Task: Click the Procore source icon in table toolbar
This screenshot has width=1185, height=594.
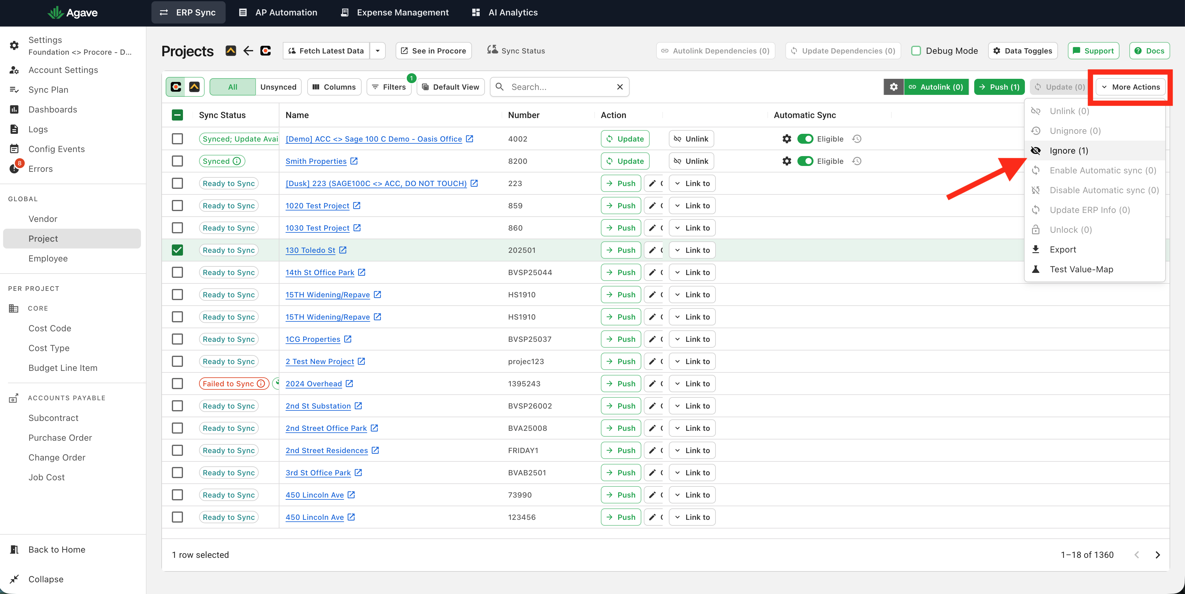Action: coord(176,87)
